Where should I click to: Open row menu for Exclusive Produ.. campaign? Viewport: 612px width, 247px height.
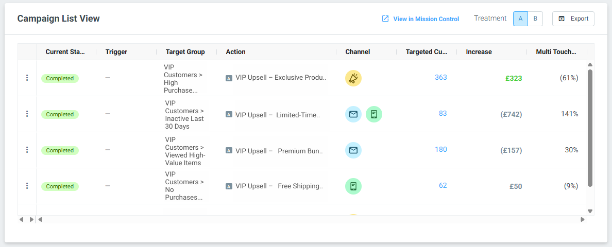(x=27, y=78)
